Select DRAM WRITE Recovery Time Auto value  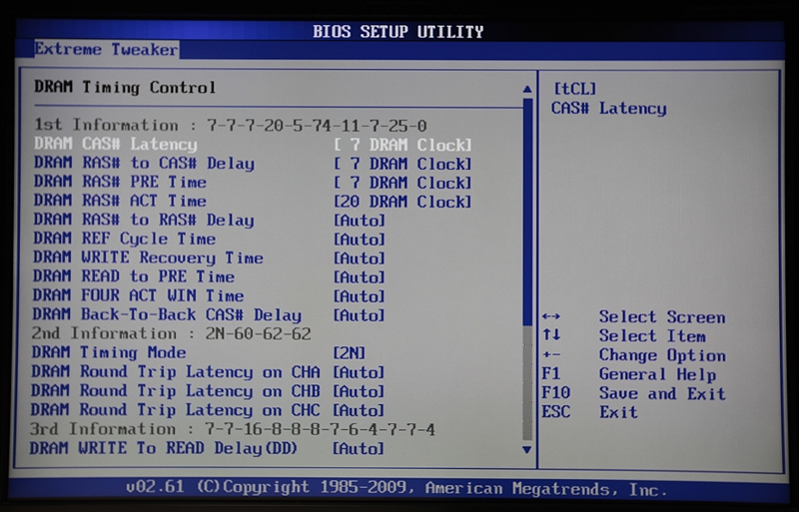pyautogui.click(x=360, y=258)
